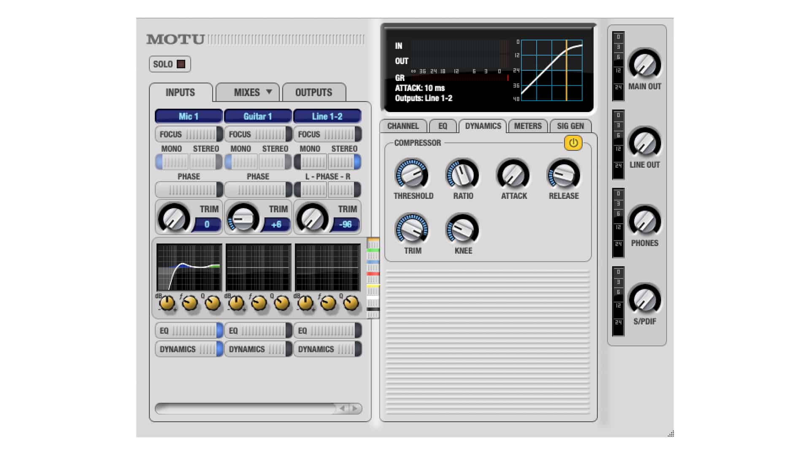Click the Main Out volume knob
This screenshot has height=455, width=810.
pyautogui.click(x=644, y=64)
